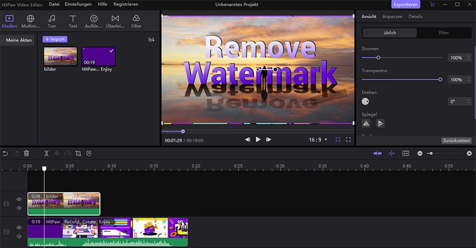Zoom in timeline with plus icon
The height and width of the screenshot is (248, 476).
pos(469,153)
